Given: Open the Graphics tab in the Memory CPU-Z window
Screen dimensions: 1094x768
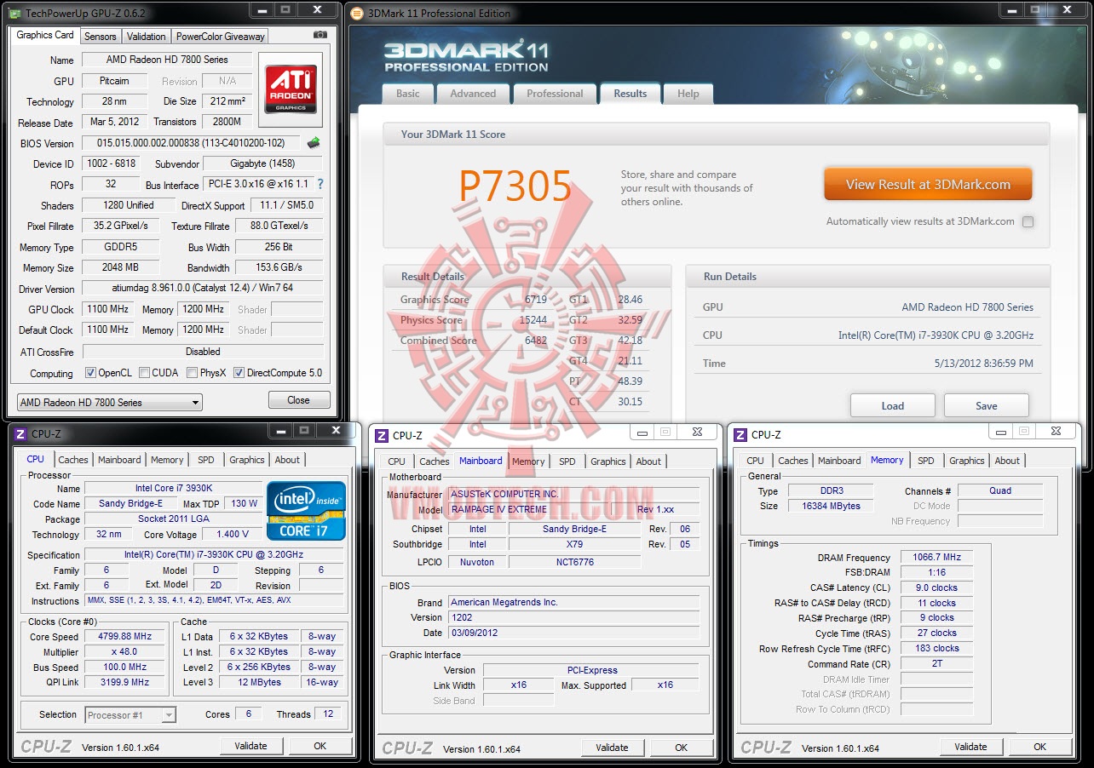Looking at the screenshot, I should point(967,461).
